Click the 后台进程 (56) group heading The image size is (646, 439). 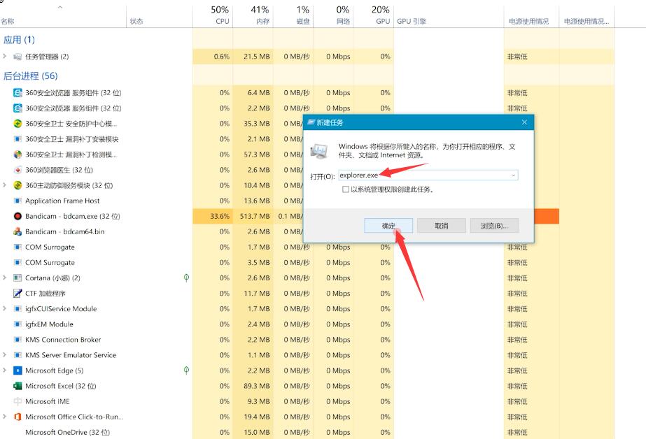point(31,76)
